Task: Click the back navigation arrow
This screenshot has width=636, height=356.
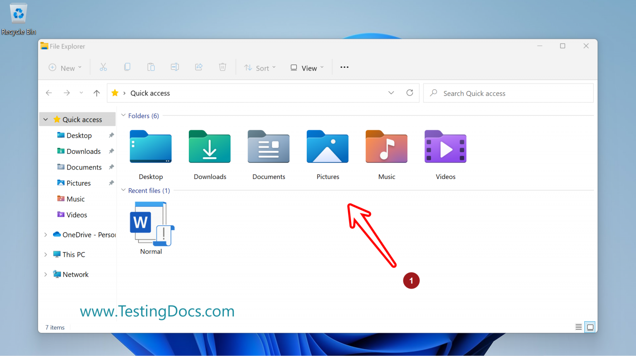Action: coord(49,93)
